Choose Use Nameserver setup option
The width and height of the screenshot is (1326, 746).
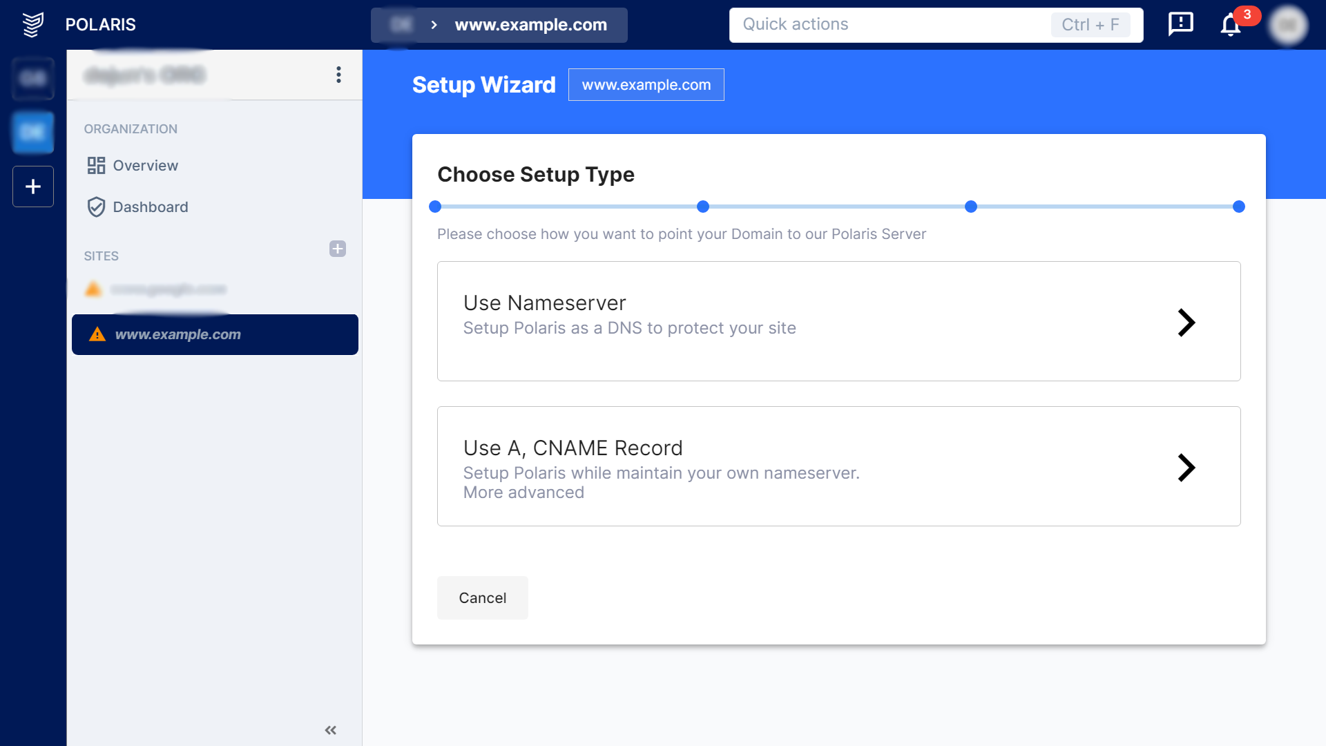(838, 321)
